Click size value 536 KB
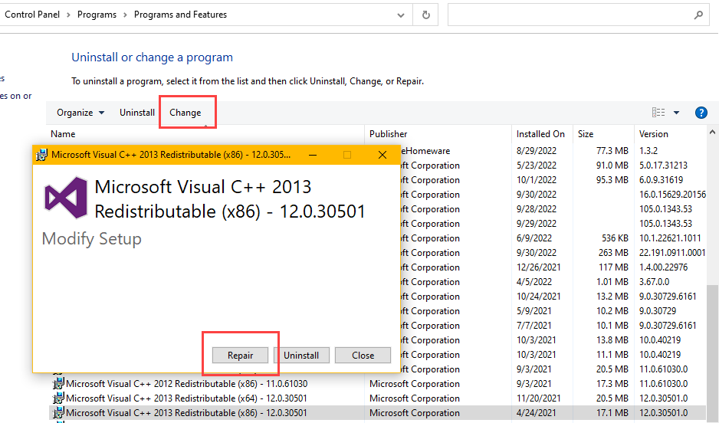Viewport: 719px width, 423px height. point(615,238)
